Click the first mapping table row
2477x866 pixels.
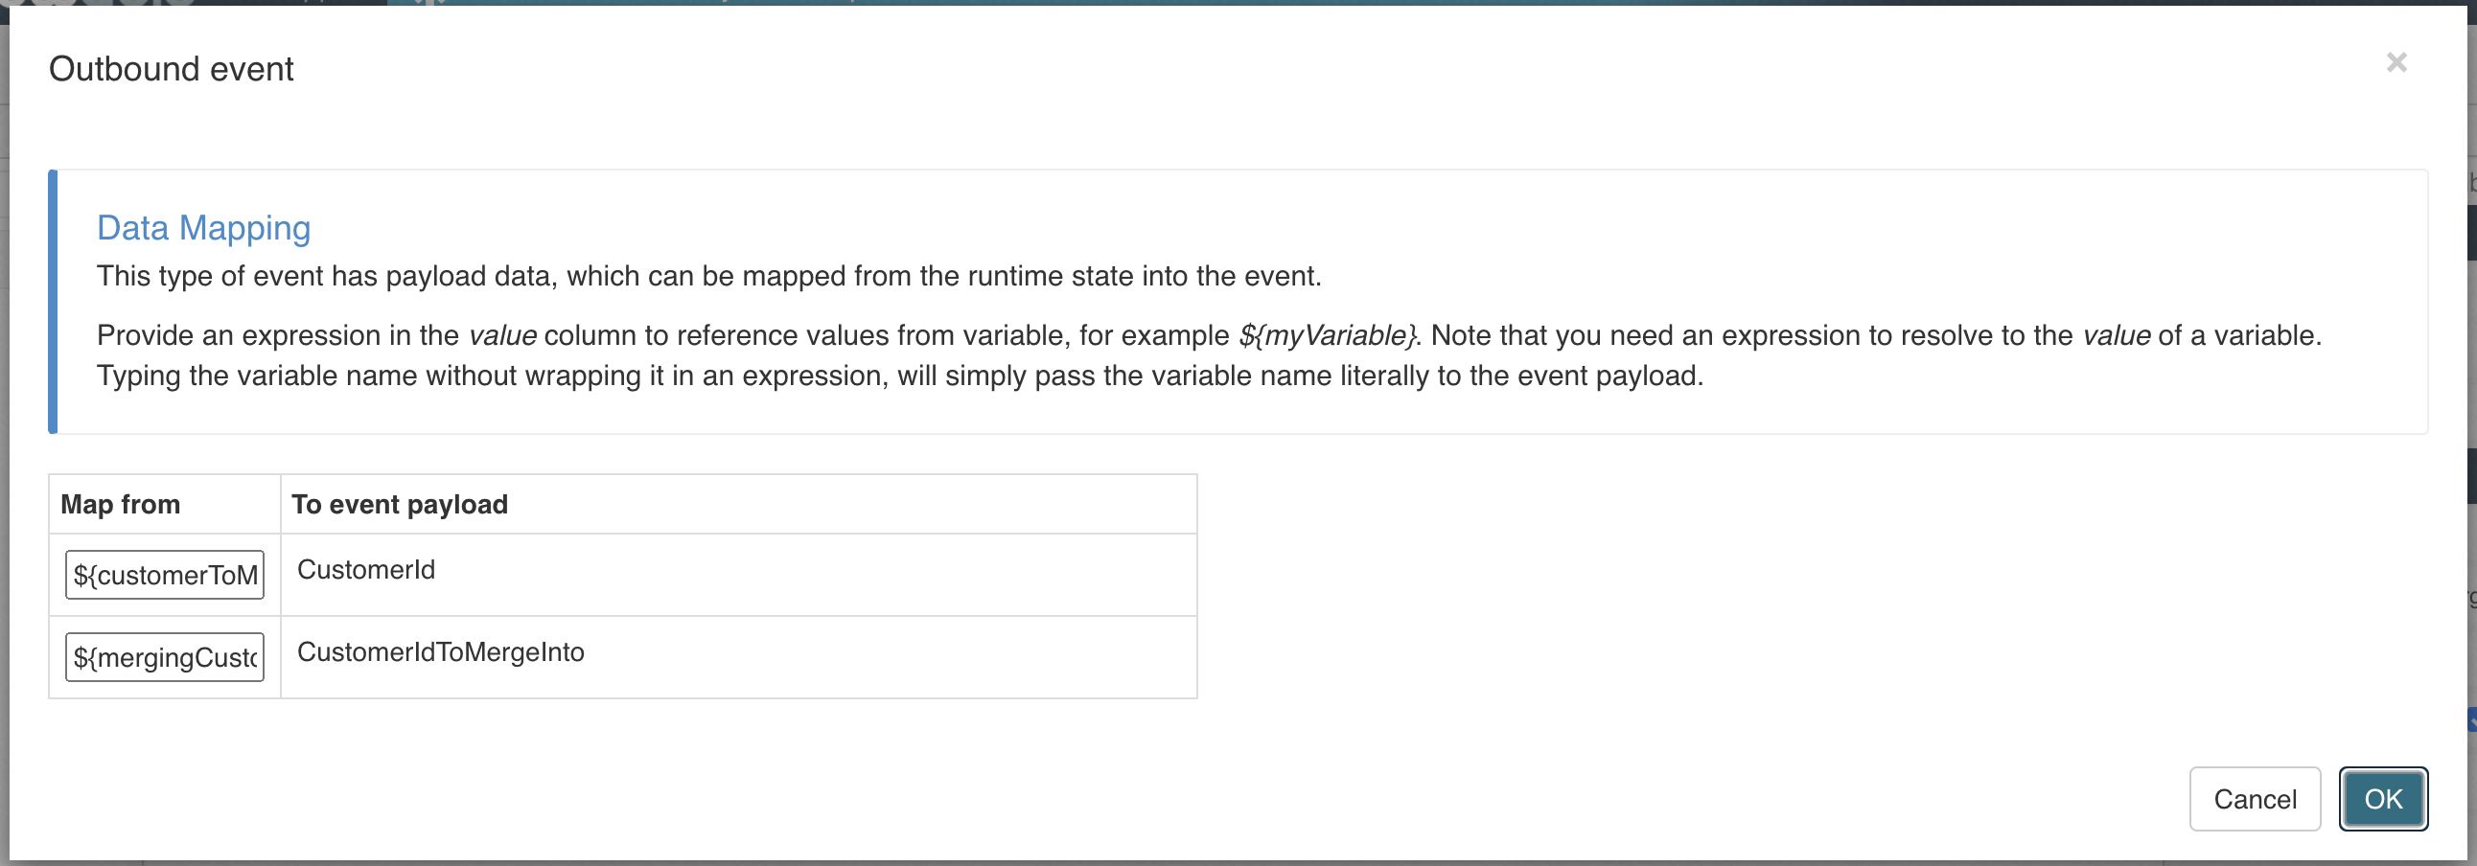coord(623,575)
